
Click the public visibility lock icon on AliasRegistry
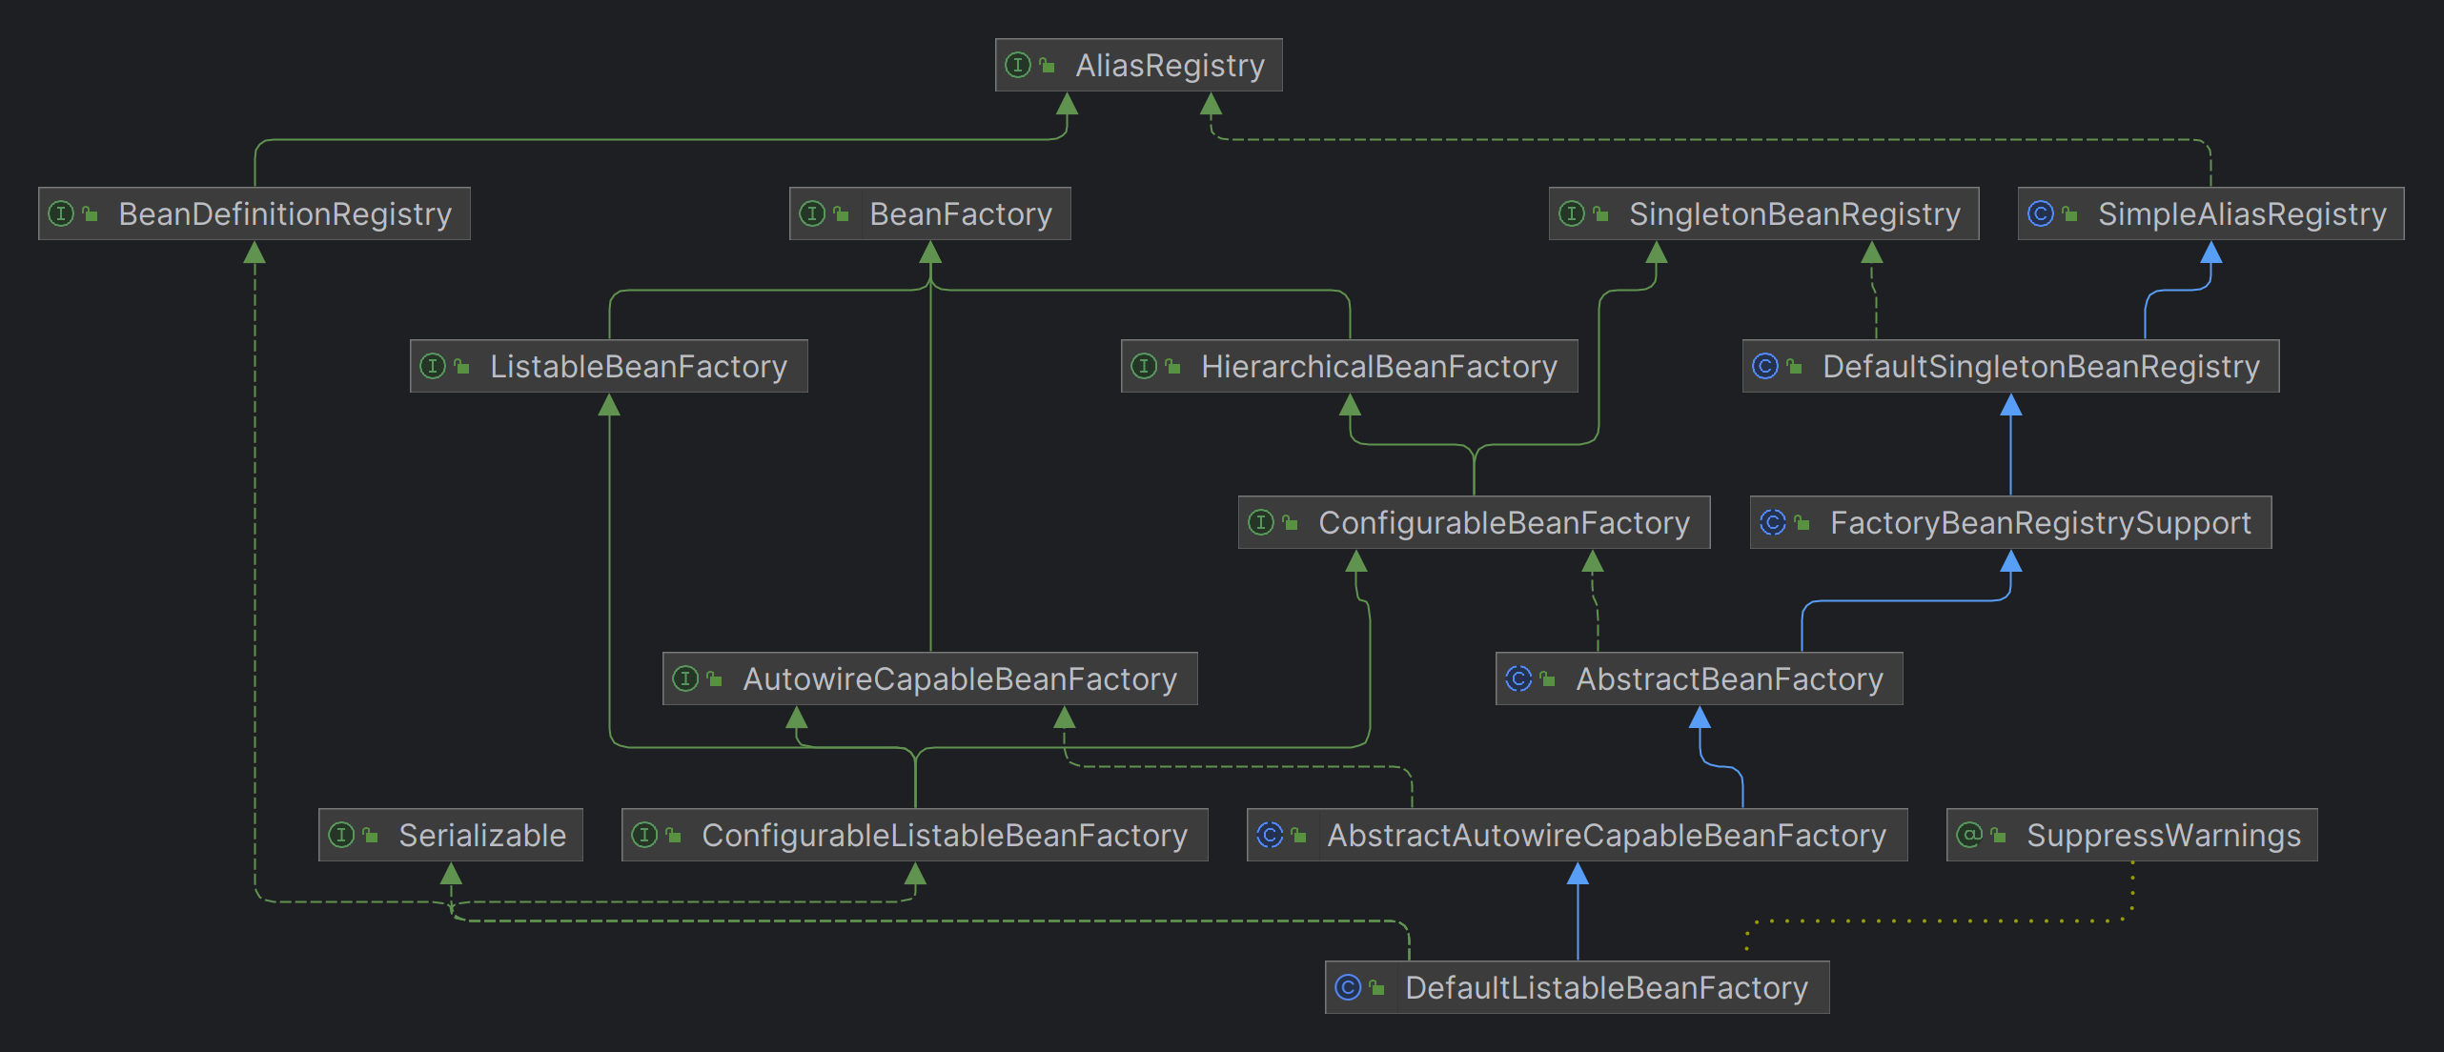pos(1047,65)
